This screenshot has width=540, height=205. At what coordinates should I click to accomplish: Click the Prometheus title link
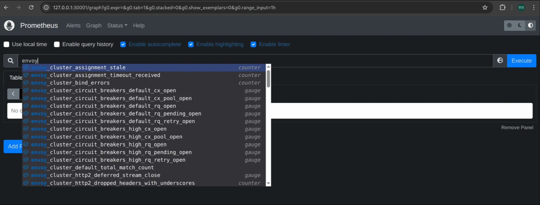point(39,25)
